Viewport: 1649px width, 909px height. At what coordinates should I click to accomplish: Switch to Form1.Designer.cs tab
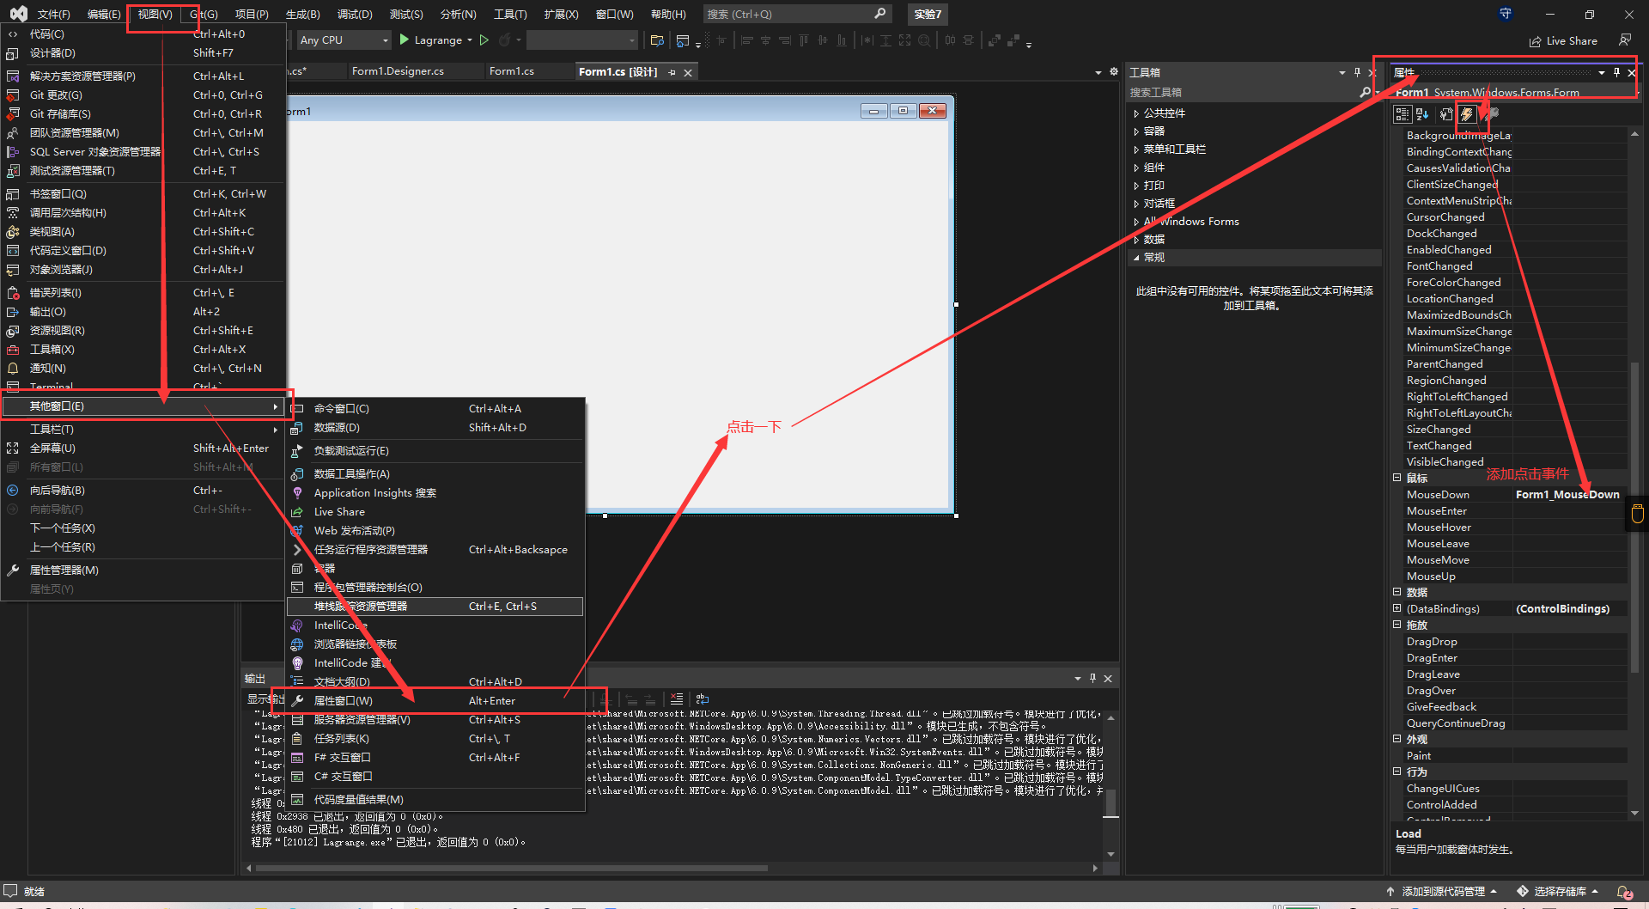tap(398, 71)
